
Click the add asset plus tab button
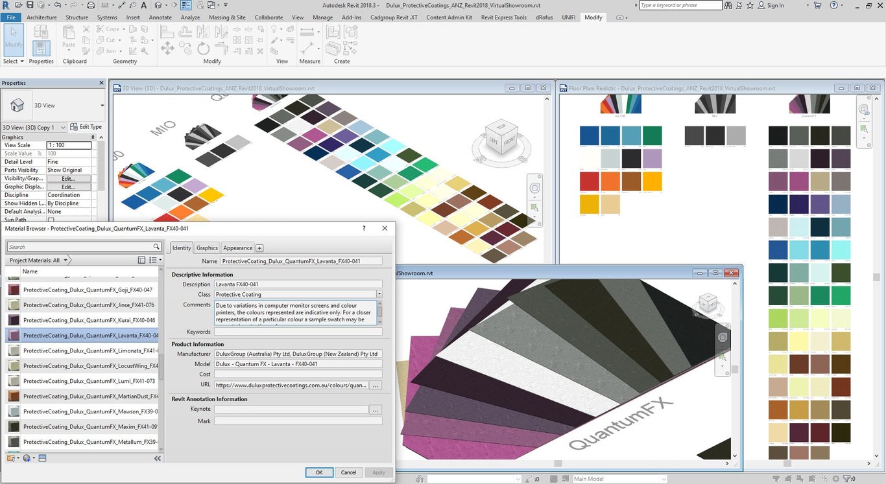[259, 248]
